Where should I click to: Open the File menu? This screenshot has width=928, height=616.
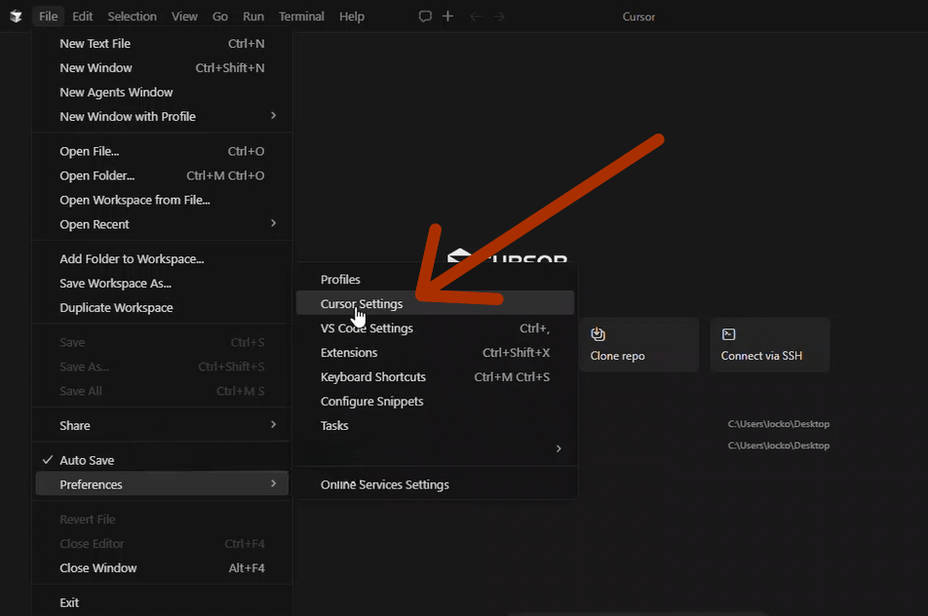[49, 17]
